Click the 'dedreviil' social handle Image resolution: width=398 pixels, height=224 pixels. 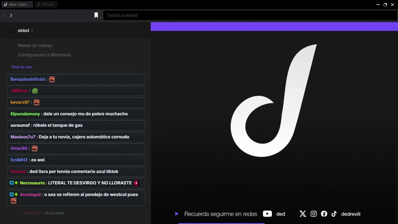pyautogui.click(x=351, y=214)
